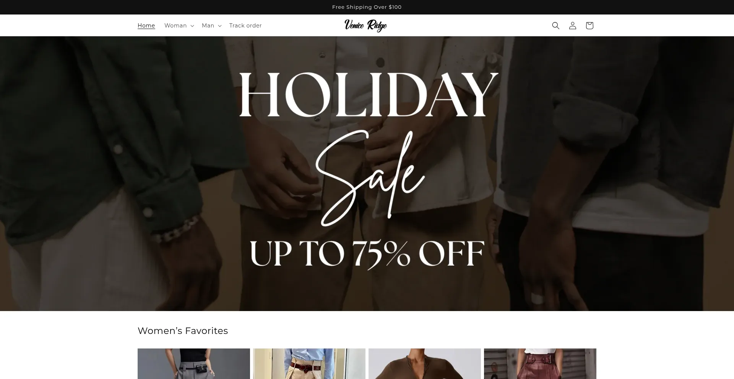Click the UP TO 75% OFF banner text
The height and width of the screenshot is (379, 734).
click(x=367, y=254)
